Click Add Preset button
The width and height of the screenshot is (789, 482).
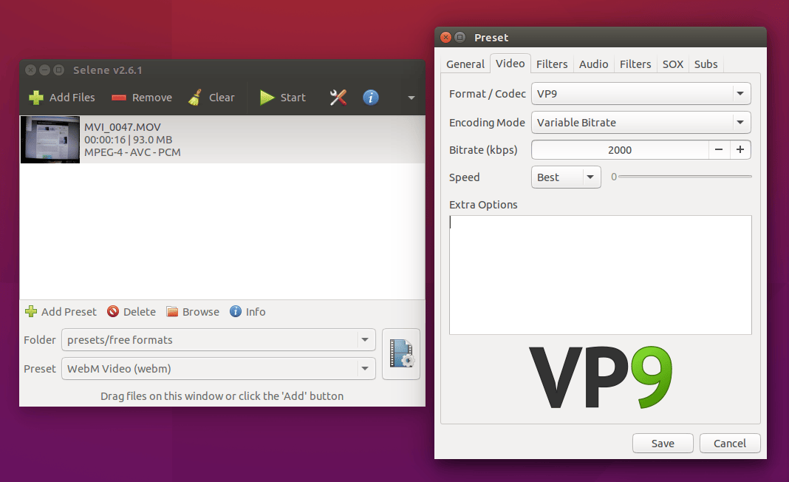(x=61, y=312)
